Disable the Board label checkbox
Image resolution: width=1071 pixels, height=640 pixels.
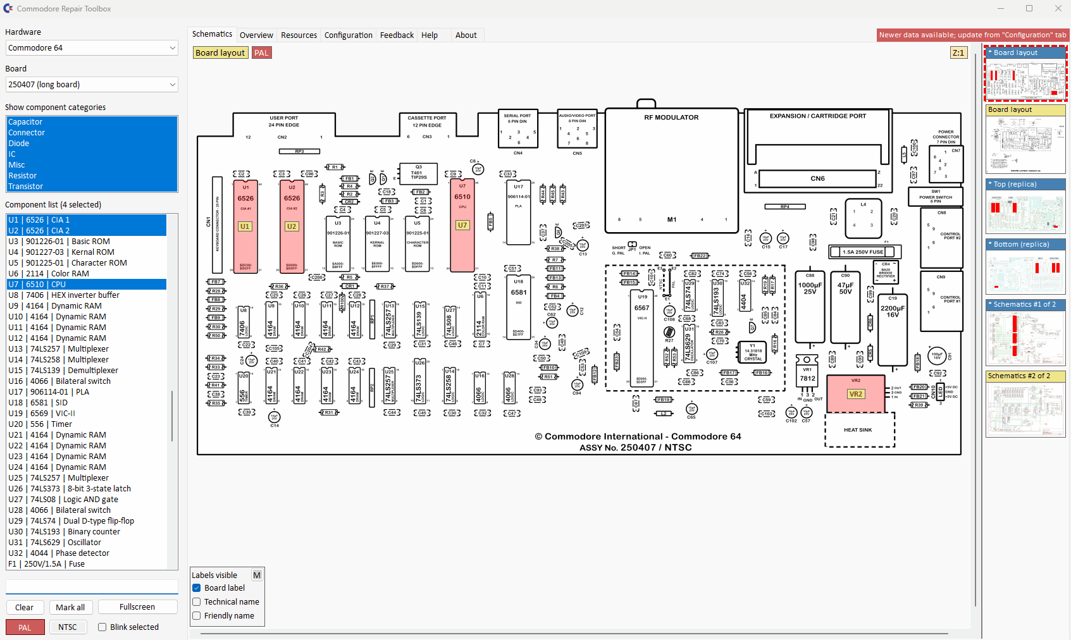click(x=197, y=588)
